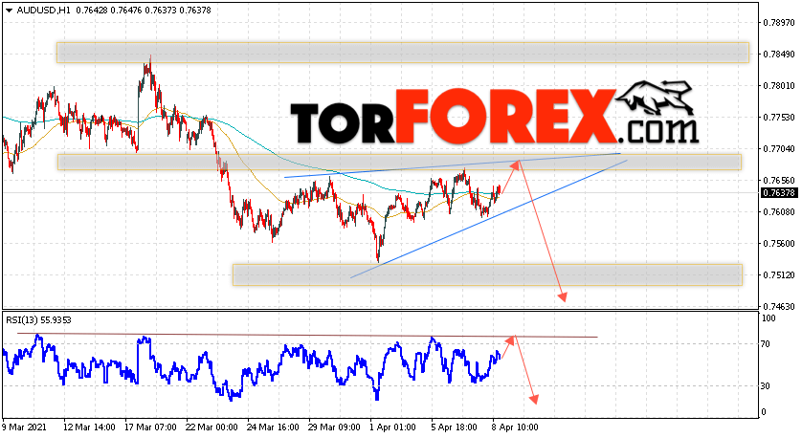
Task: Click price axis label 0.75120
Action: click(779, 275)
